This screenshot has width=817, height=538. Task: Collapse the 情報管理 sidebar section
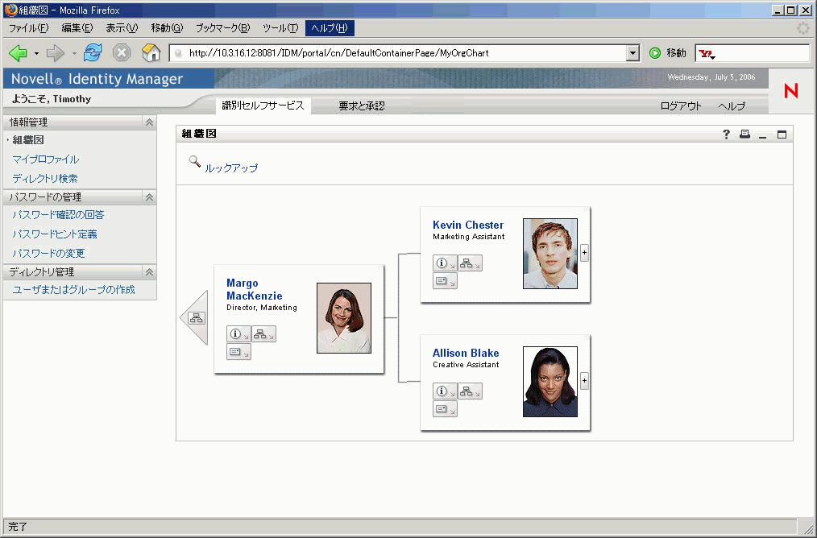pos(149,122)
